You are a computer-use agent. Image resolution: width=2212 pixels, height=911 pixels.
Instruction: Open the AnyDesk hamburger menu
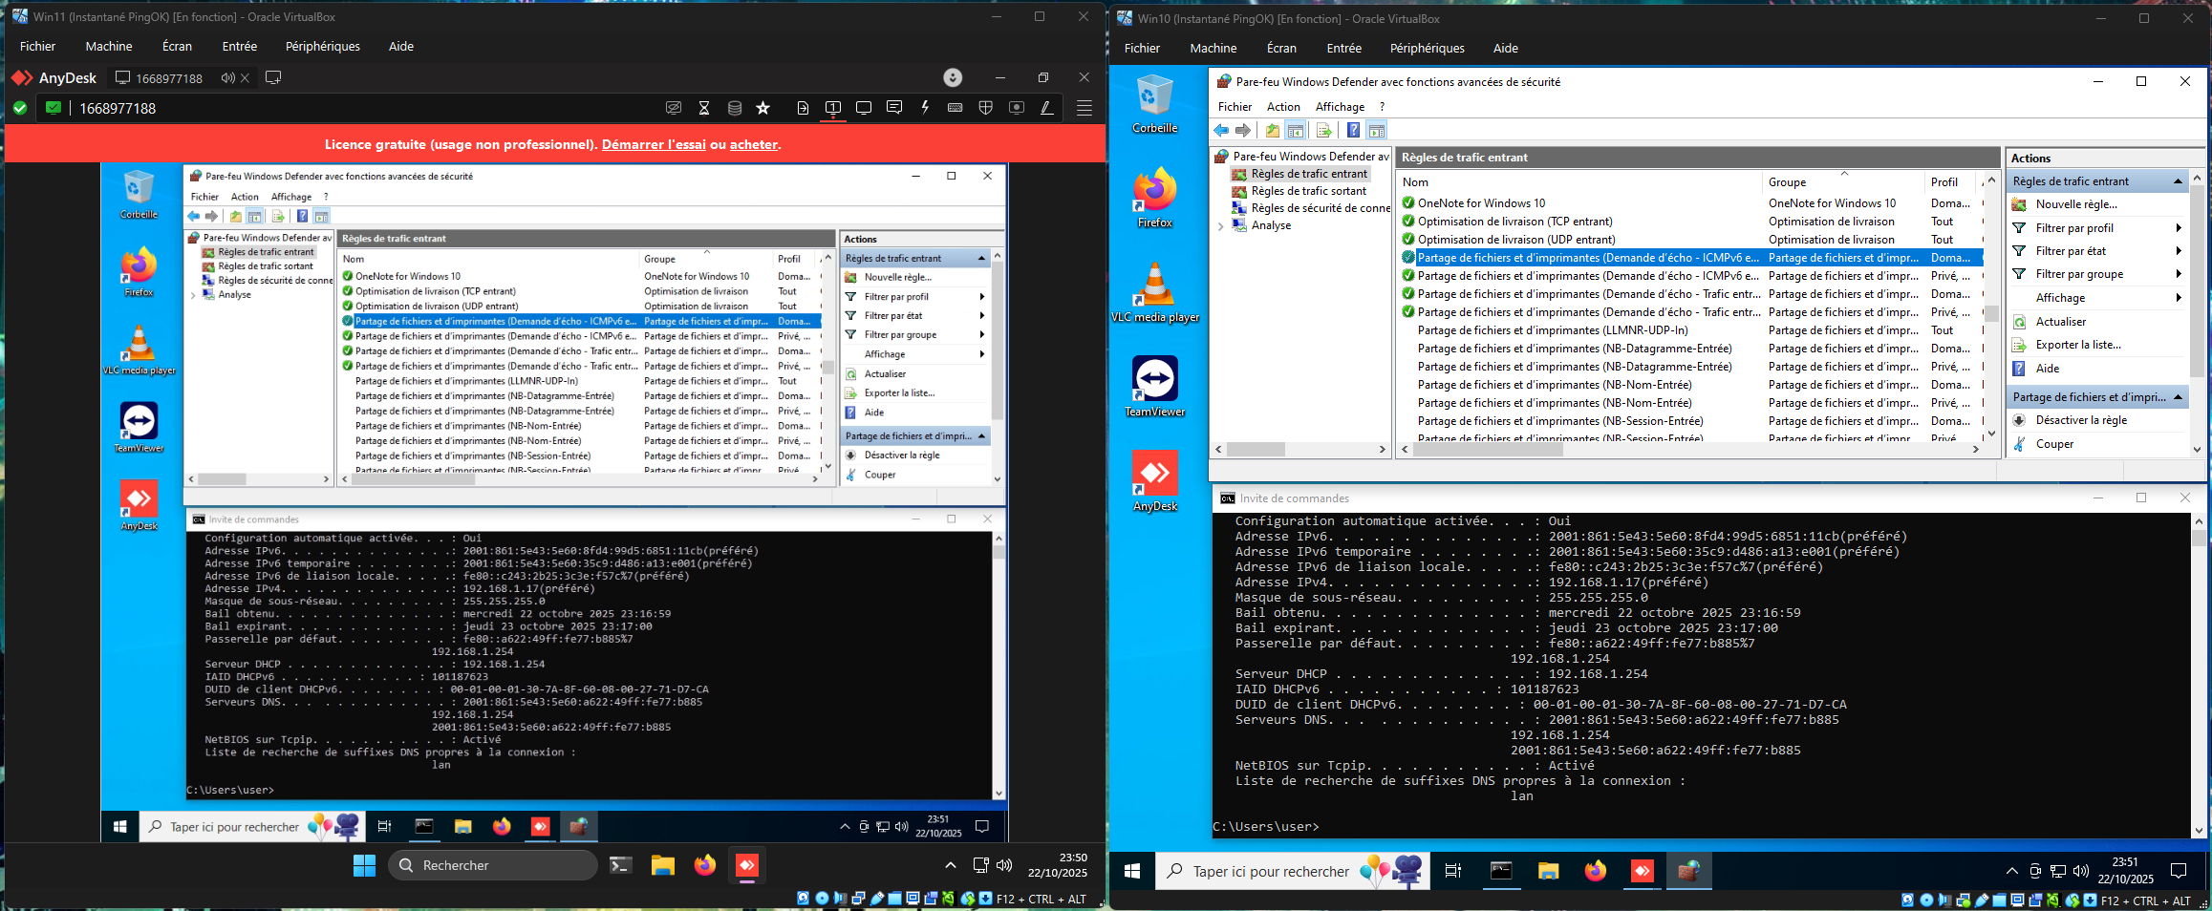point(1084,108)
